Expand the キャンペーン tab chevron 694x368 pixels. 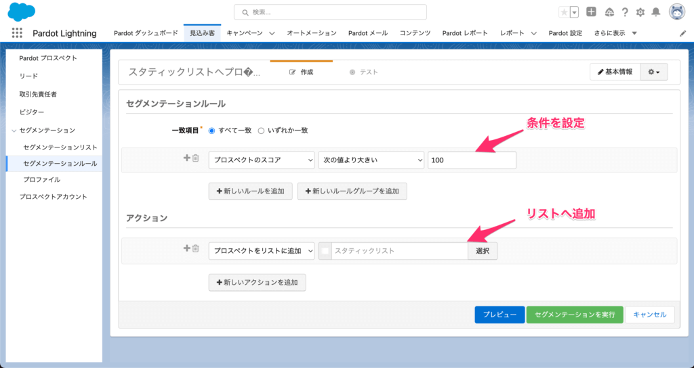click(272, 33)
